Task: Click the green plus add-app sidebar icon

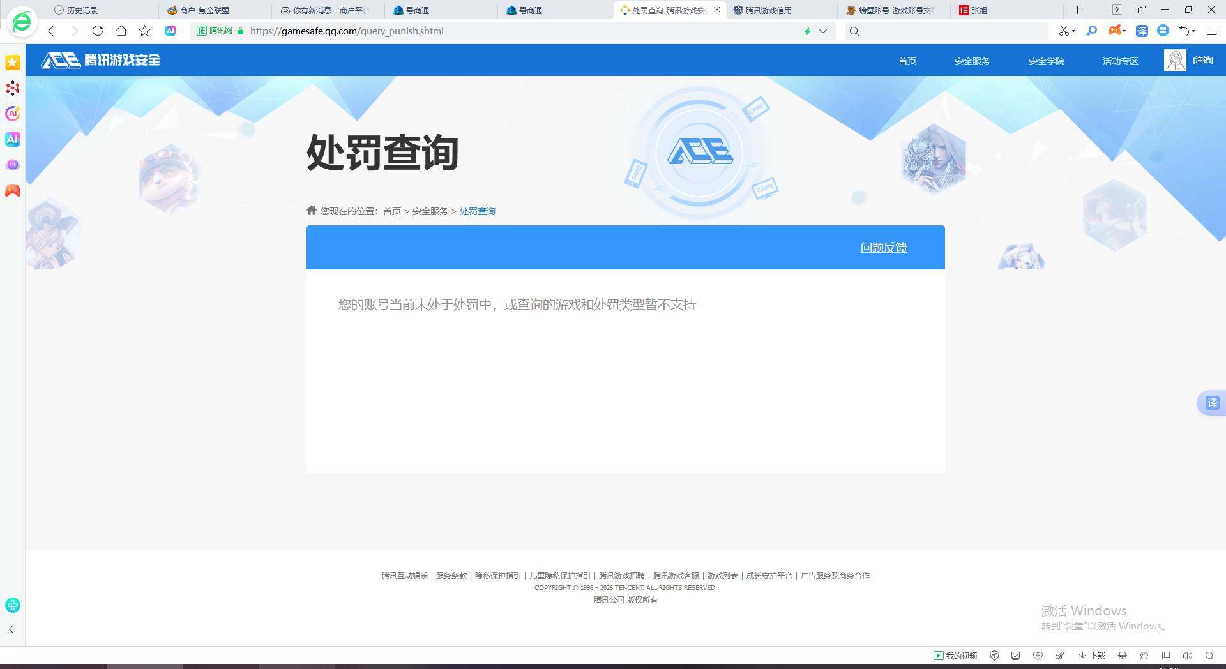Action: click(x=13, y=605)
